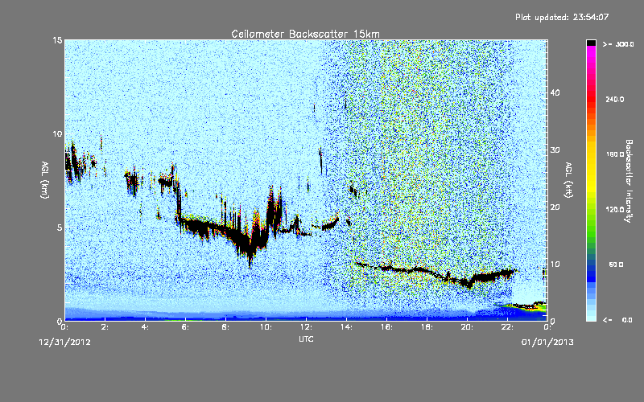This screenshot has height=402, width=644.
Task: Click the 60.0 colorbar value
Action: pyautogui.click(x=616, y=265)
